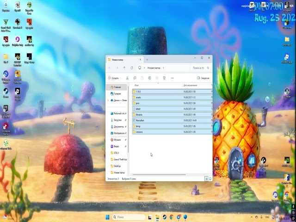Click the Explorer search field
The height and width of the screenshot is (222, 296).
(x=201, y=68)
